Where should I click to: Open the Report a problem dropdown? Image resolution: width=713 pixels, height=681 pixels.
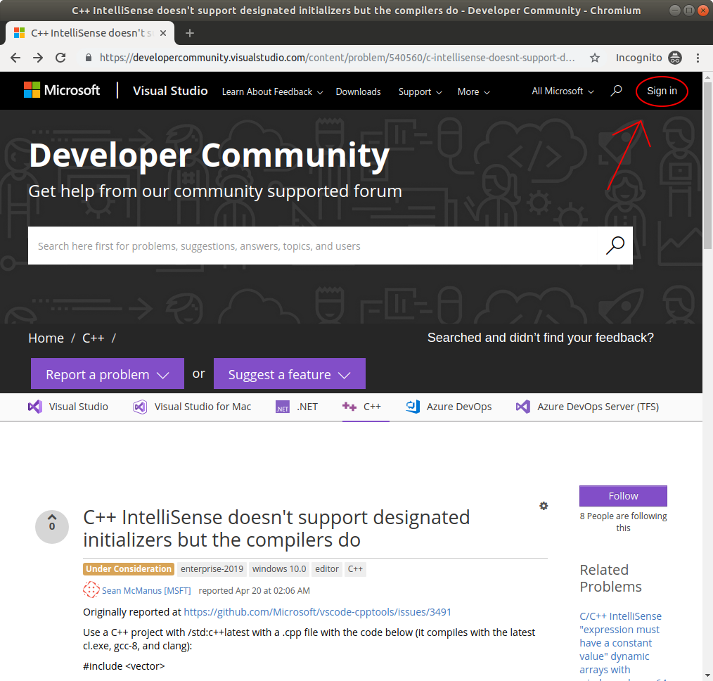(x=107, y=374)
